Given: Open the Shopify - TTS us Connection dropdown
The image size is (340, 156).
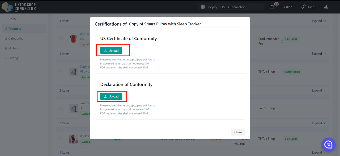Looking at the screenshot, I should (x=231, y=7).
